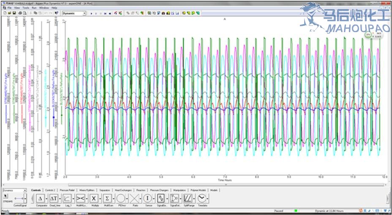Pick the Ratio block icon
This screenshot has height=215, width=392.
[x=134, y=198]
